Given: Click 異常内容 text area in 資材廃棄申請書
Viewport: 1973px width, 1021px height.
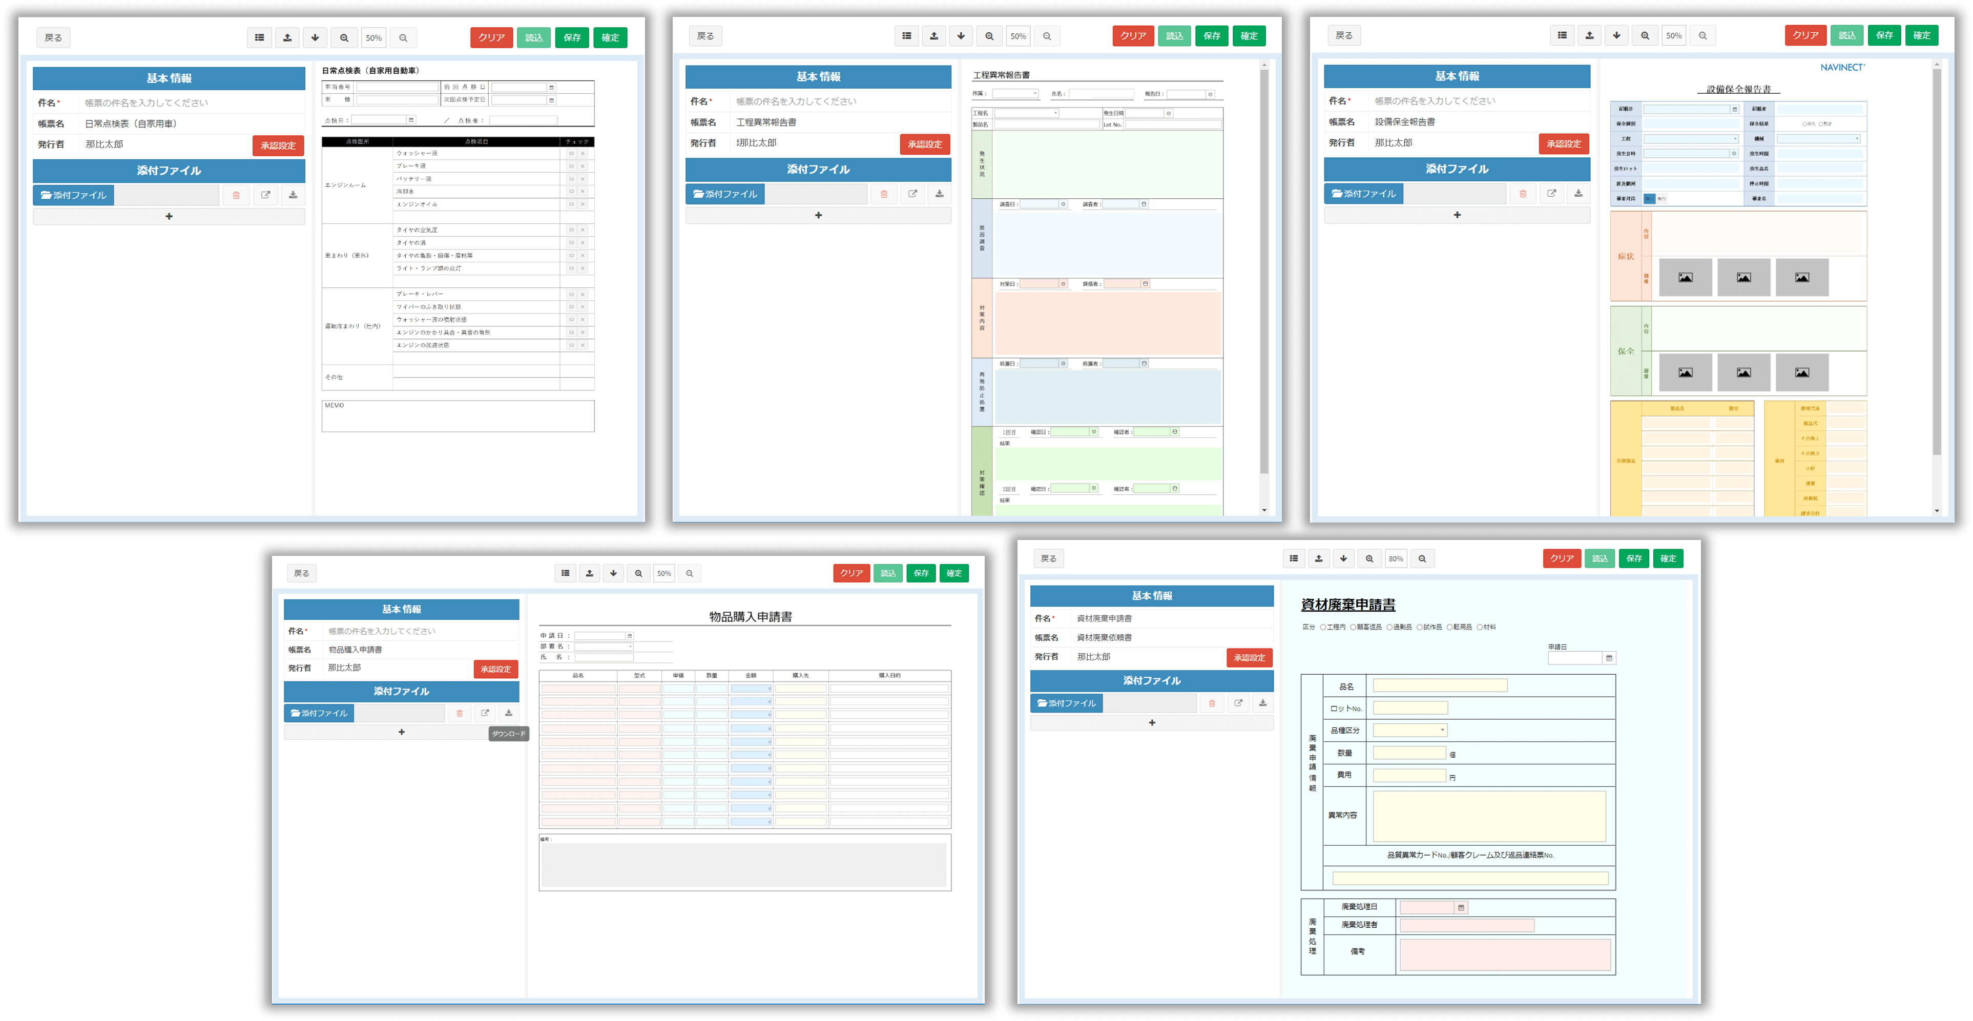Looking at the screenshot, I should pyautogui.click(x=1489, y=817).
